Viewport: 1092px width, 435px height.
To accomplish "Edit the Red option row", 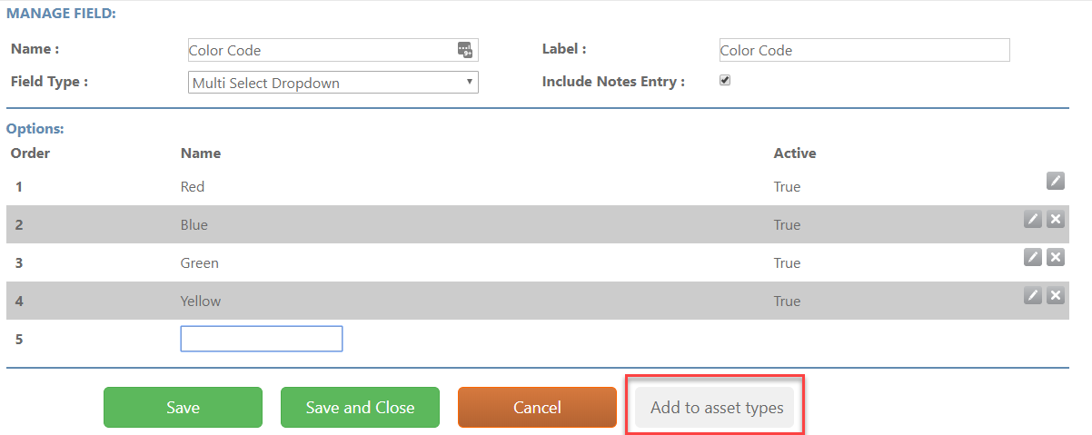I will tap(1055, 181).
